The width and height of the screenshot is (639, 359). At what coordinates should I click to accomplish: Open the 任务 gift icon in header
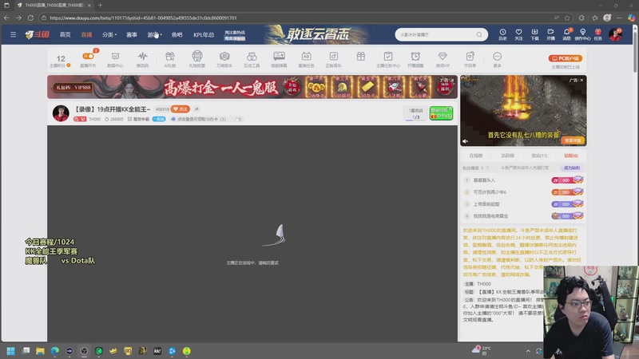pyautogui.click(x=597, y=34)
